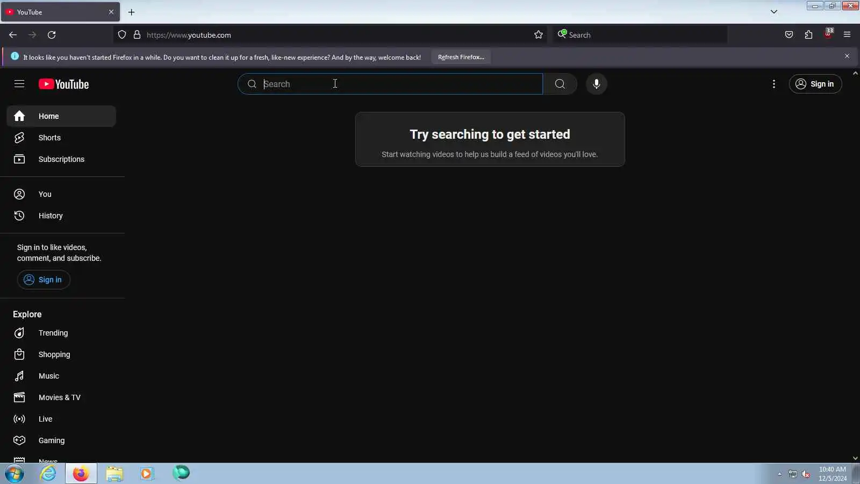
Task: Click the red extension icon with badge
Action: [828, 34]
